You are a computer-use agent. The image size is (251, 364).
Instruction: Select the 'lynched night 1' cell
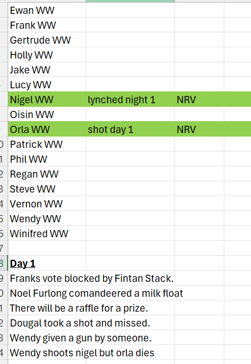click(x=130, y=100)
